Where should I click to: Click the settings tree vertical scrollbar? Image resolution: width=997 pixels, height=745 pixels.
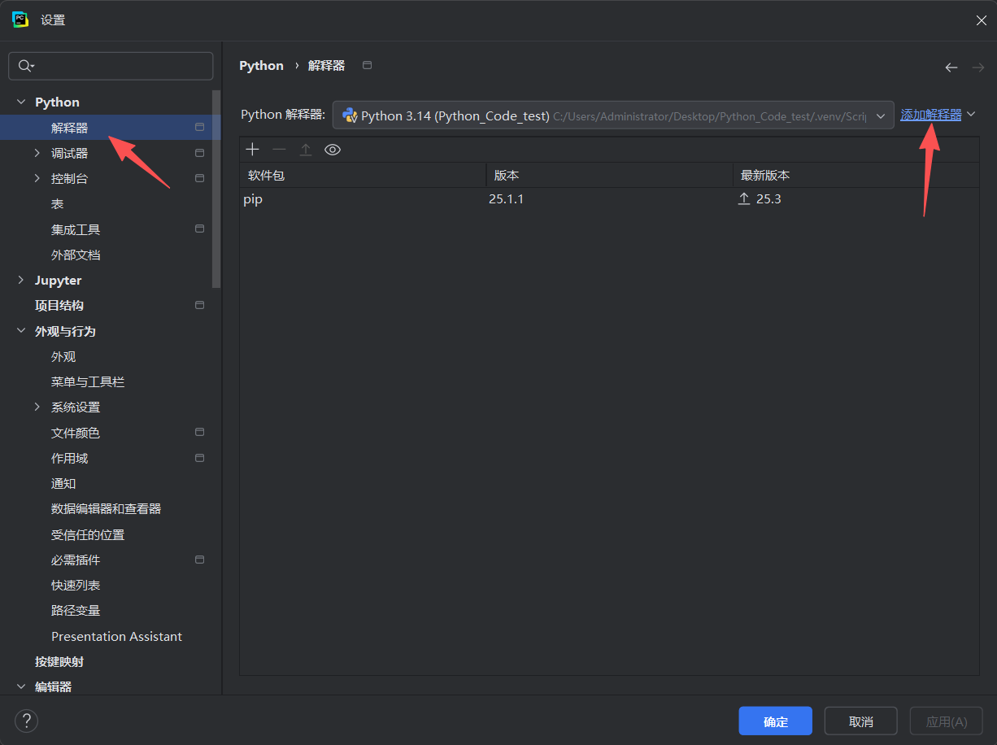click(216, 187)
